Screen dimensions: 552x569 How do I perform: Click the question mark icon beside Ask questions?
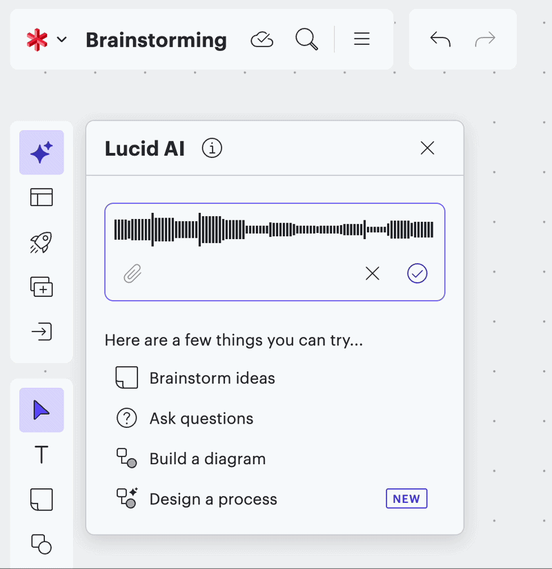coord(126,418)
